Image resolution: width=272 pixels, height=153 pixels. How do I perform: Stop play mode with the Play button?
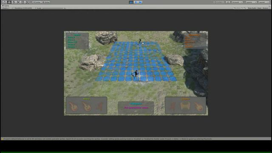pos(131,2)
